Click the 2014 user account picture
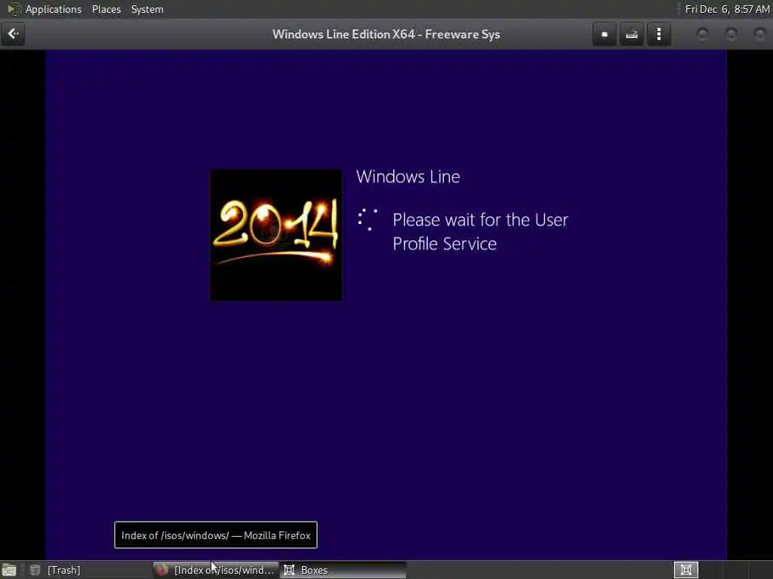773x579 pixels. tap(276, 235)
